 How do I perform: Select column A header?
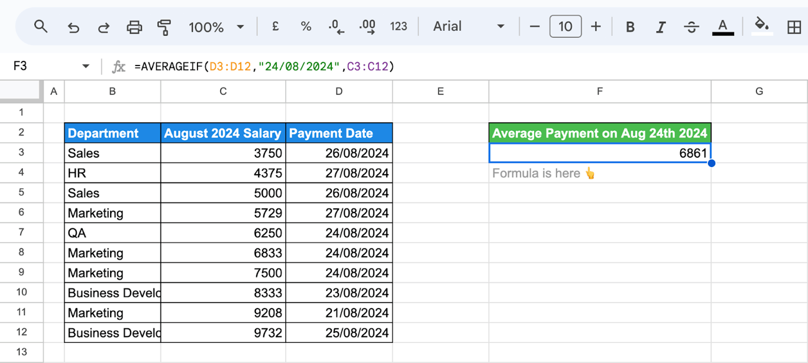pyautogui.click(x=54, y=91)
